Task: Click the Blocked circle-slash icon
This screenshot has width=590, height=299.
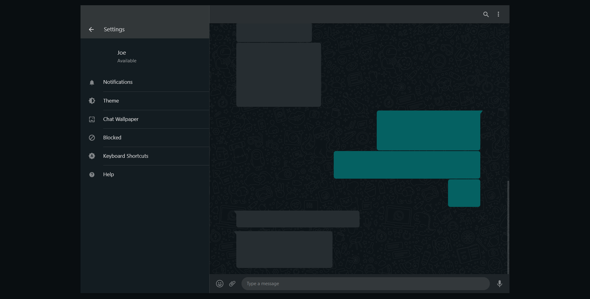Action: click(x=92, y=138)
